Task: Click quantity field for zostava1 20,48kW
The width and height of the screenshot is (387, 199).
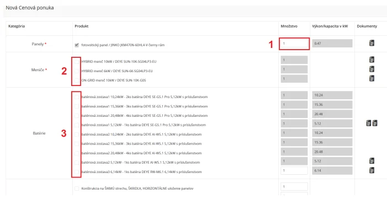Action: coord(294,114)
